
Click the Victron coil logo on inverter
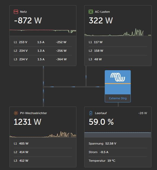click(x=118, y=77)
